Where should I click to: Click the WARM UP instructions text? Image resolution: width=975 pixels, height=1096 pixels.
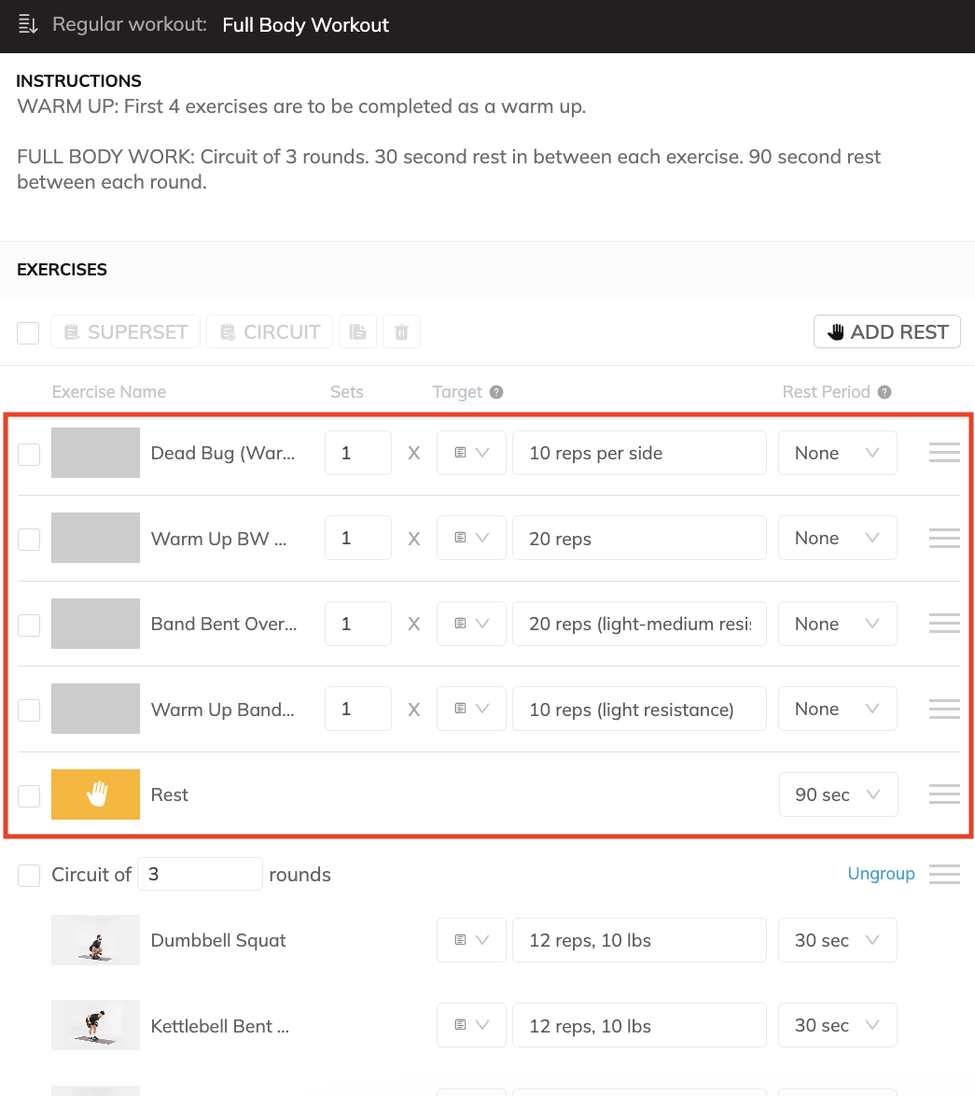click(x=301, y=106)
